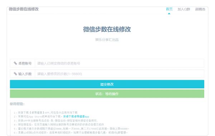This screenshot has width=215, height=136.
Task: Click help step 6 about 凌晨12点到2点
Action: point(71,132)
